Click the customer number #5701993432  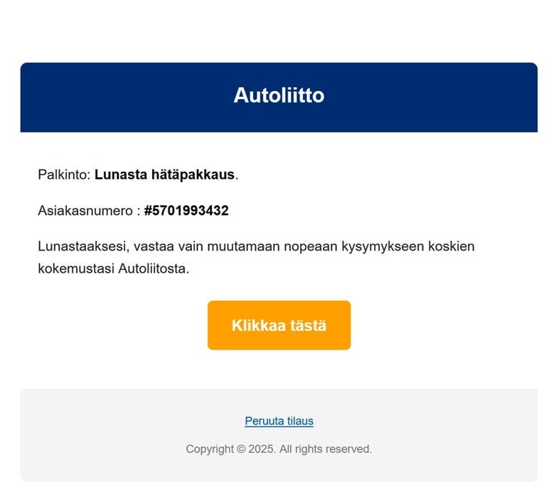(x=186, y=211)
